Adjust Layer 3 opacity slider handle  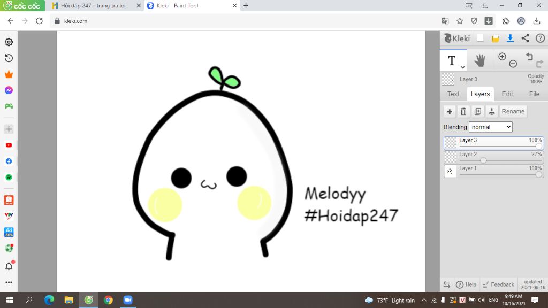[x=538, y=147]
